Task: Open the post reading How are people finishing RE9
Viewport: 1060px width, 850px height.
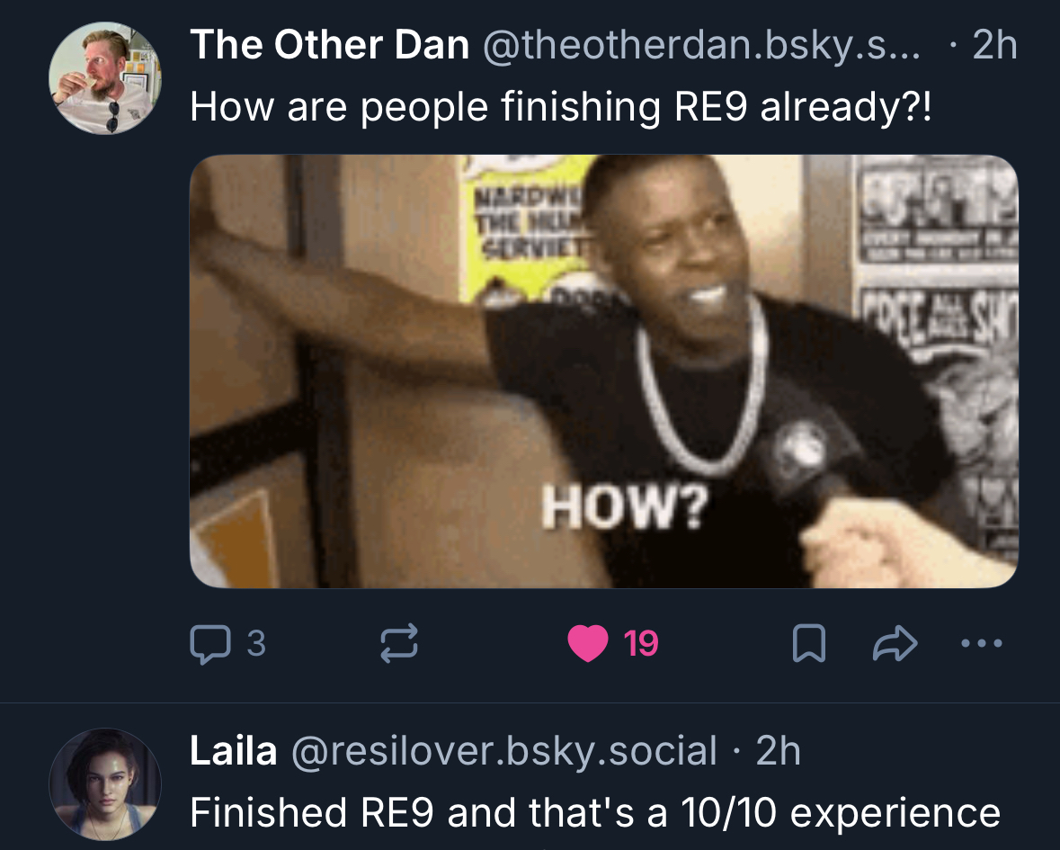Action: 560,107
